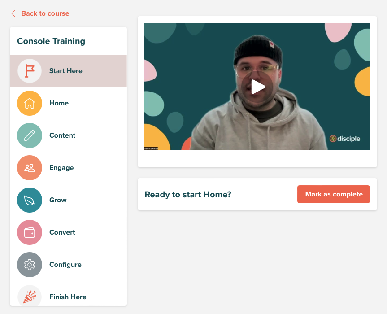
Task: Play the training video
Action: coord(258,87)
